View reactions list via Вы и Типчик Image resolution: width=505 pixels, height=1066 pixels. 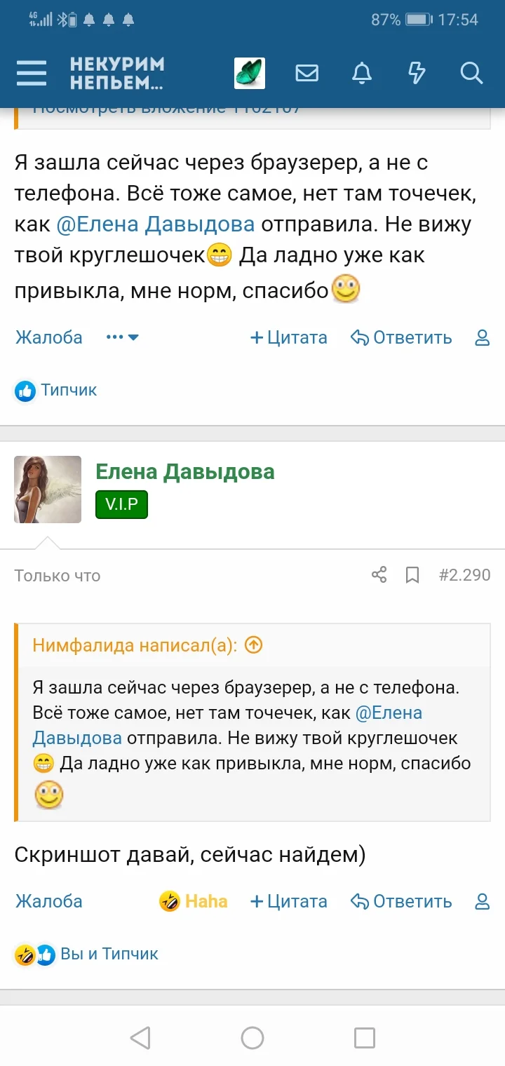109,954
